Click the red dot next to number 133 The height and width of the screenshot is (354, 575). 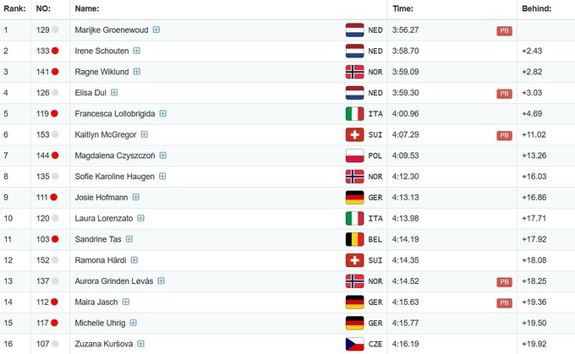[x=55, y=51]
